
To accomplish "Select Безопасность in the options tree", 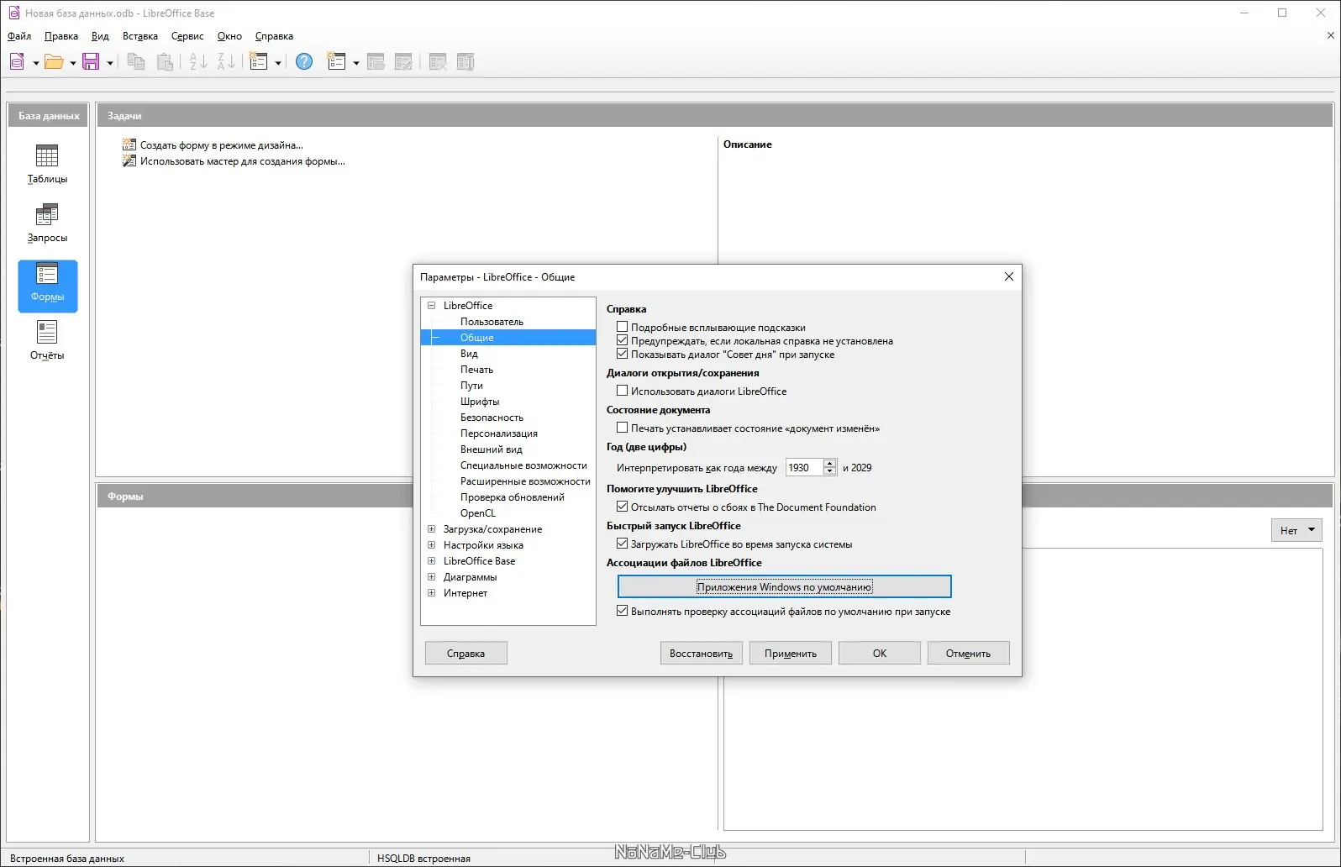I will point(492,418).
